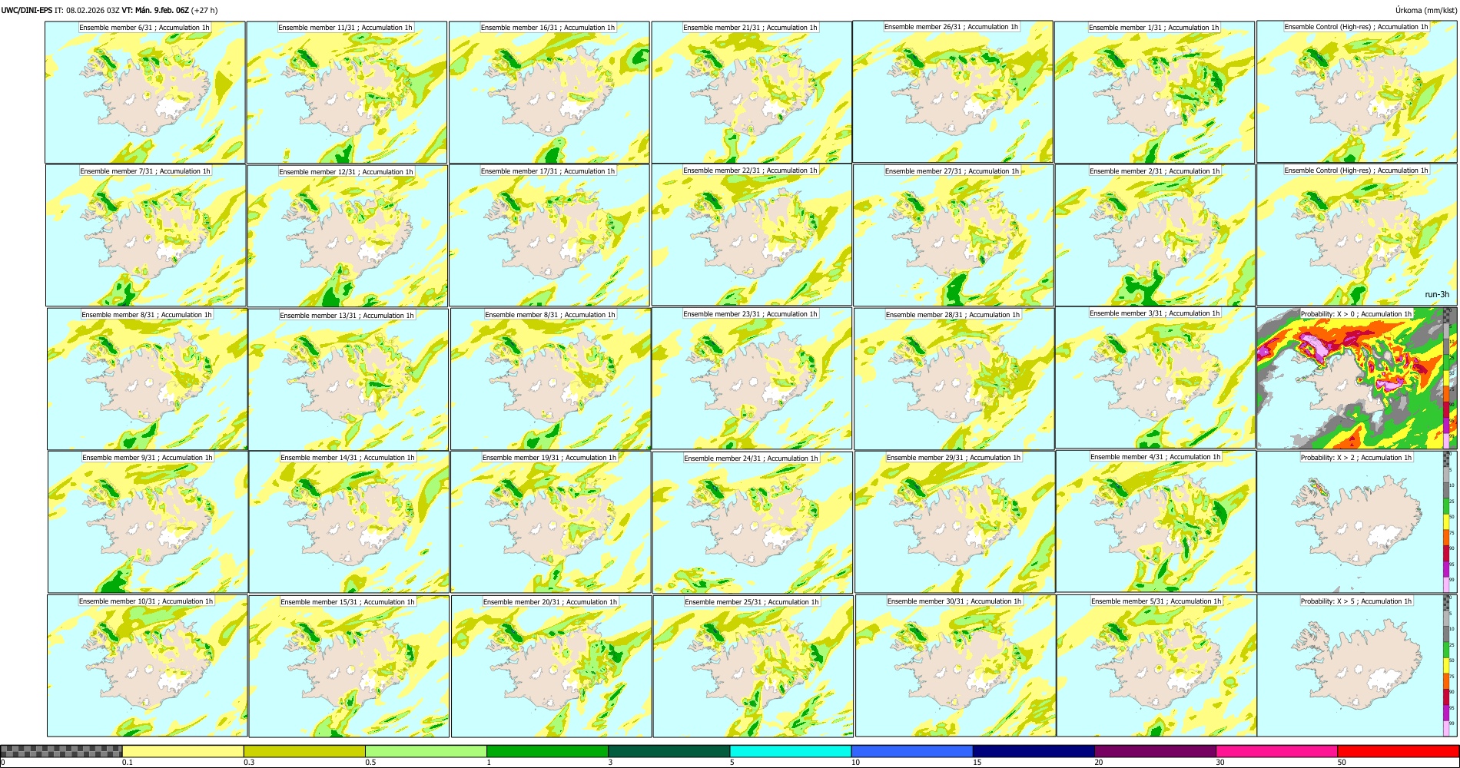Click the Ensemble member 24/31 map
This screenshot has height=768, width=1460.
point(752,522)
